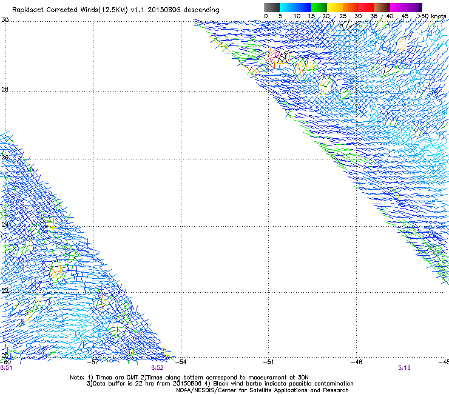Click the latitude label "28" on the left axis
This screenshot has width=449, height=394.
pos(5,89)
